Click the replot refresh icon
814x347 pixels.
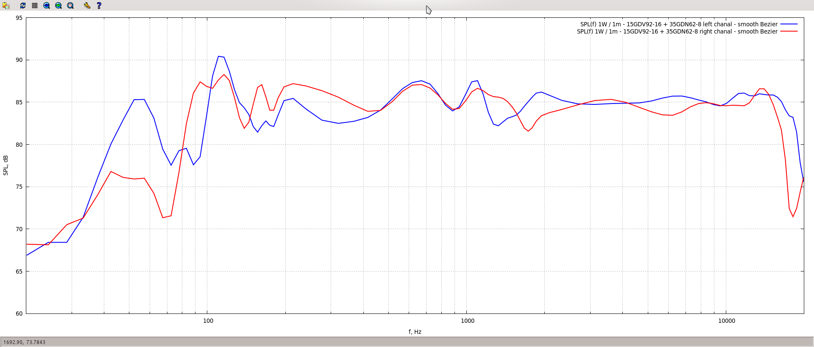[x=23, y=6]
